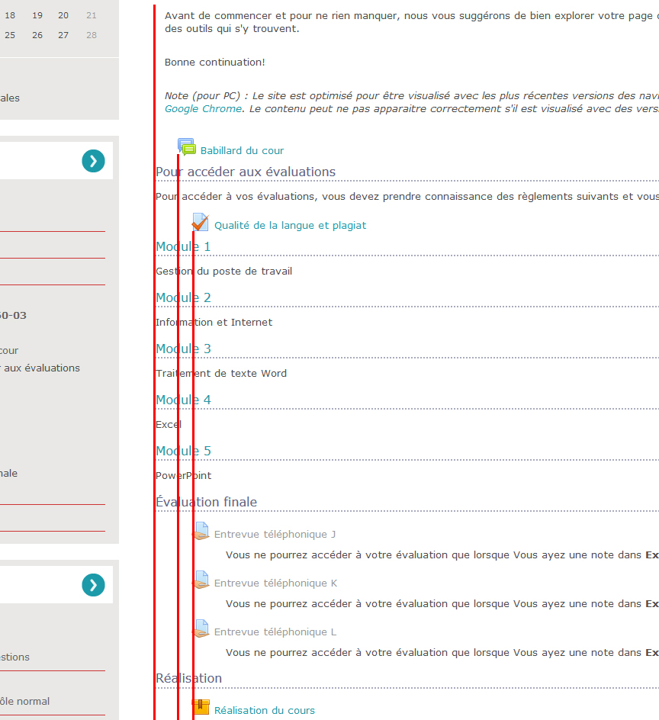The width and height of the screenshot is (659, 720).
Task: Open the Module 4 section heading
Action: [x=183, y=400]
